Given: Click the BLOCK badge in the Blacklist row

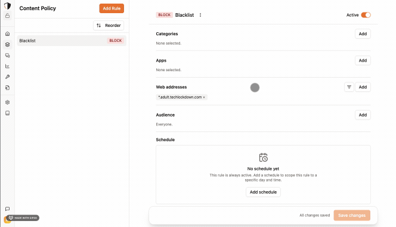Looking at the screenshot, I should pyautogui.click(x=116, y=41).
